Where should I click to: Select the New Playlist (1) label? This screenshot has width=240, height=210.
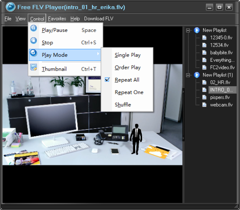pos(218,75)
